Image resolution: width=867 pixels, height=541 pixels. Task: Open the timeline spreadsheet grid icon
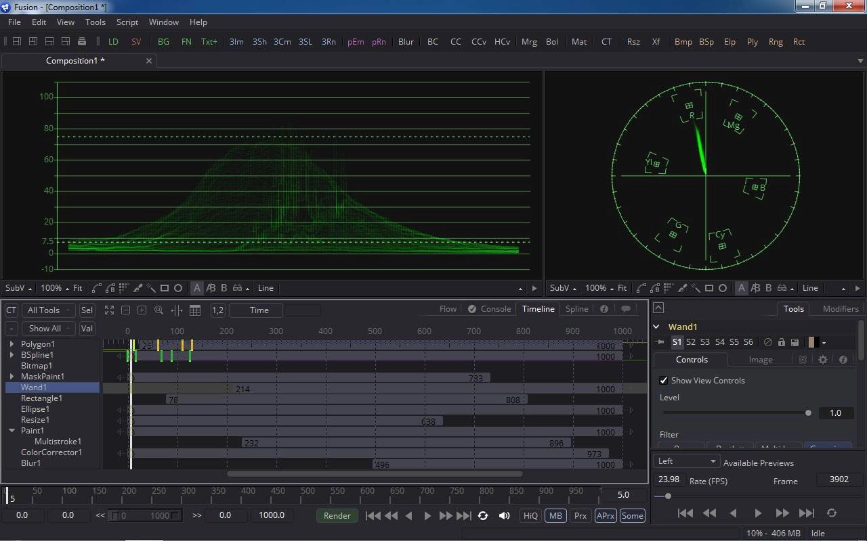click(195, 310)
